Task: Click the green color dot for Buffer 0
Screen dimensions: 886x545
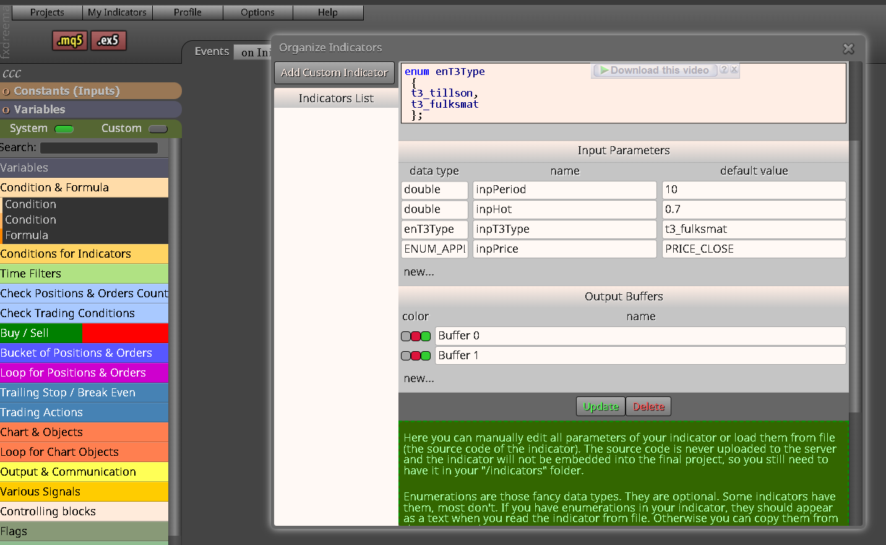Action: pyautogui.click(x=426, y=336)
